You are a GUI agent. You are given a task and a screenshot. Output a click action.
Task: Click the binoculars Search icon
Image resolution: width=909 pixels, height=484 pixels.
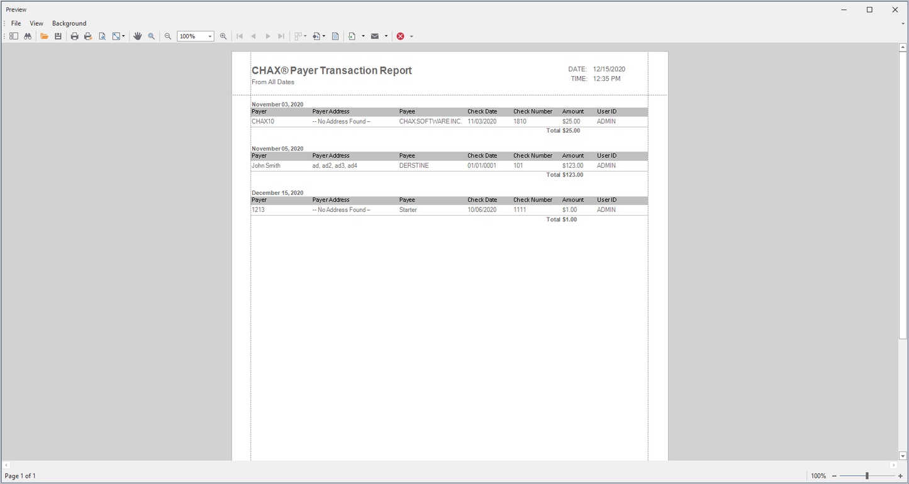[28, 36]
